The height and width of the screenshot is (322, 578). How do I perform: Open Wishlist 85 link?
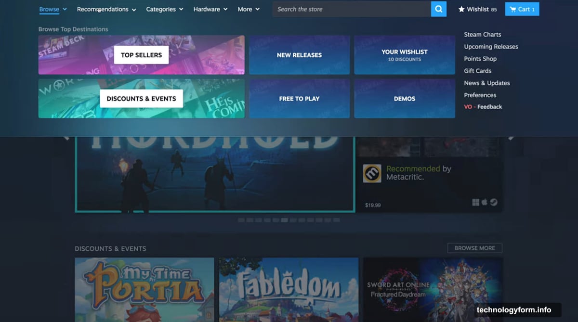[x=477, y=9]
